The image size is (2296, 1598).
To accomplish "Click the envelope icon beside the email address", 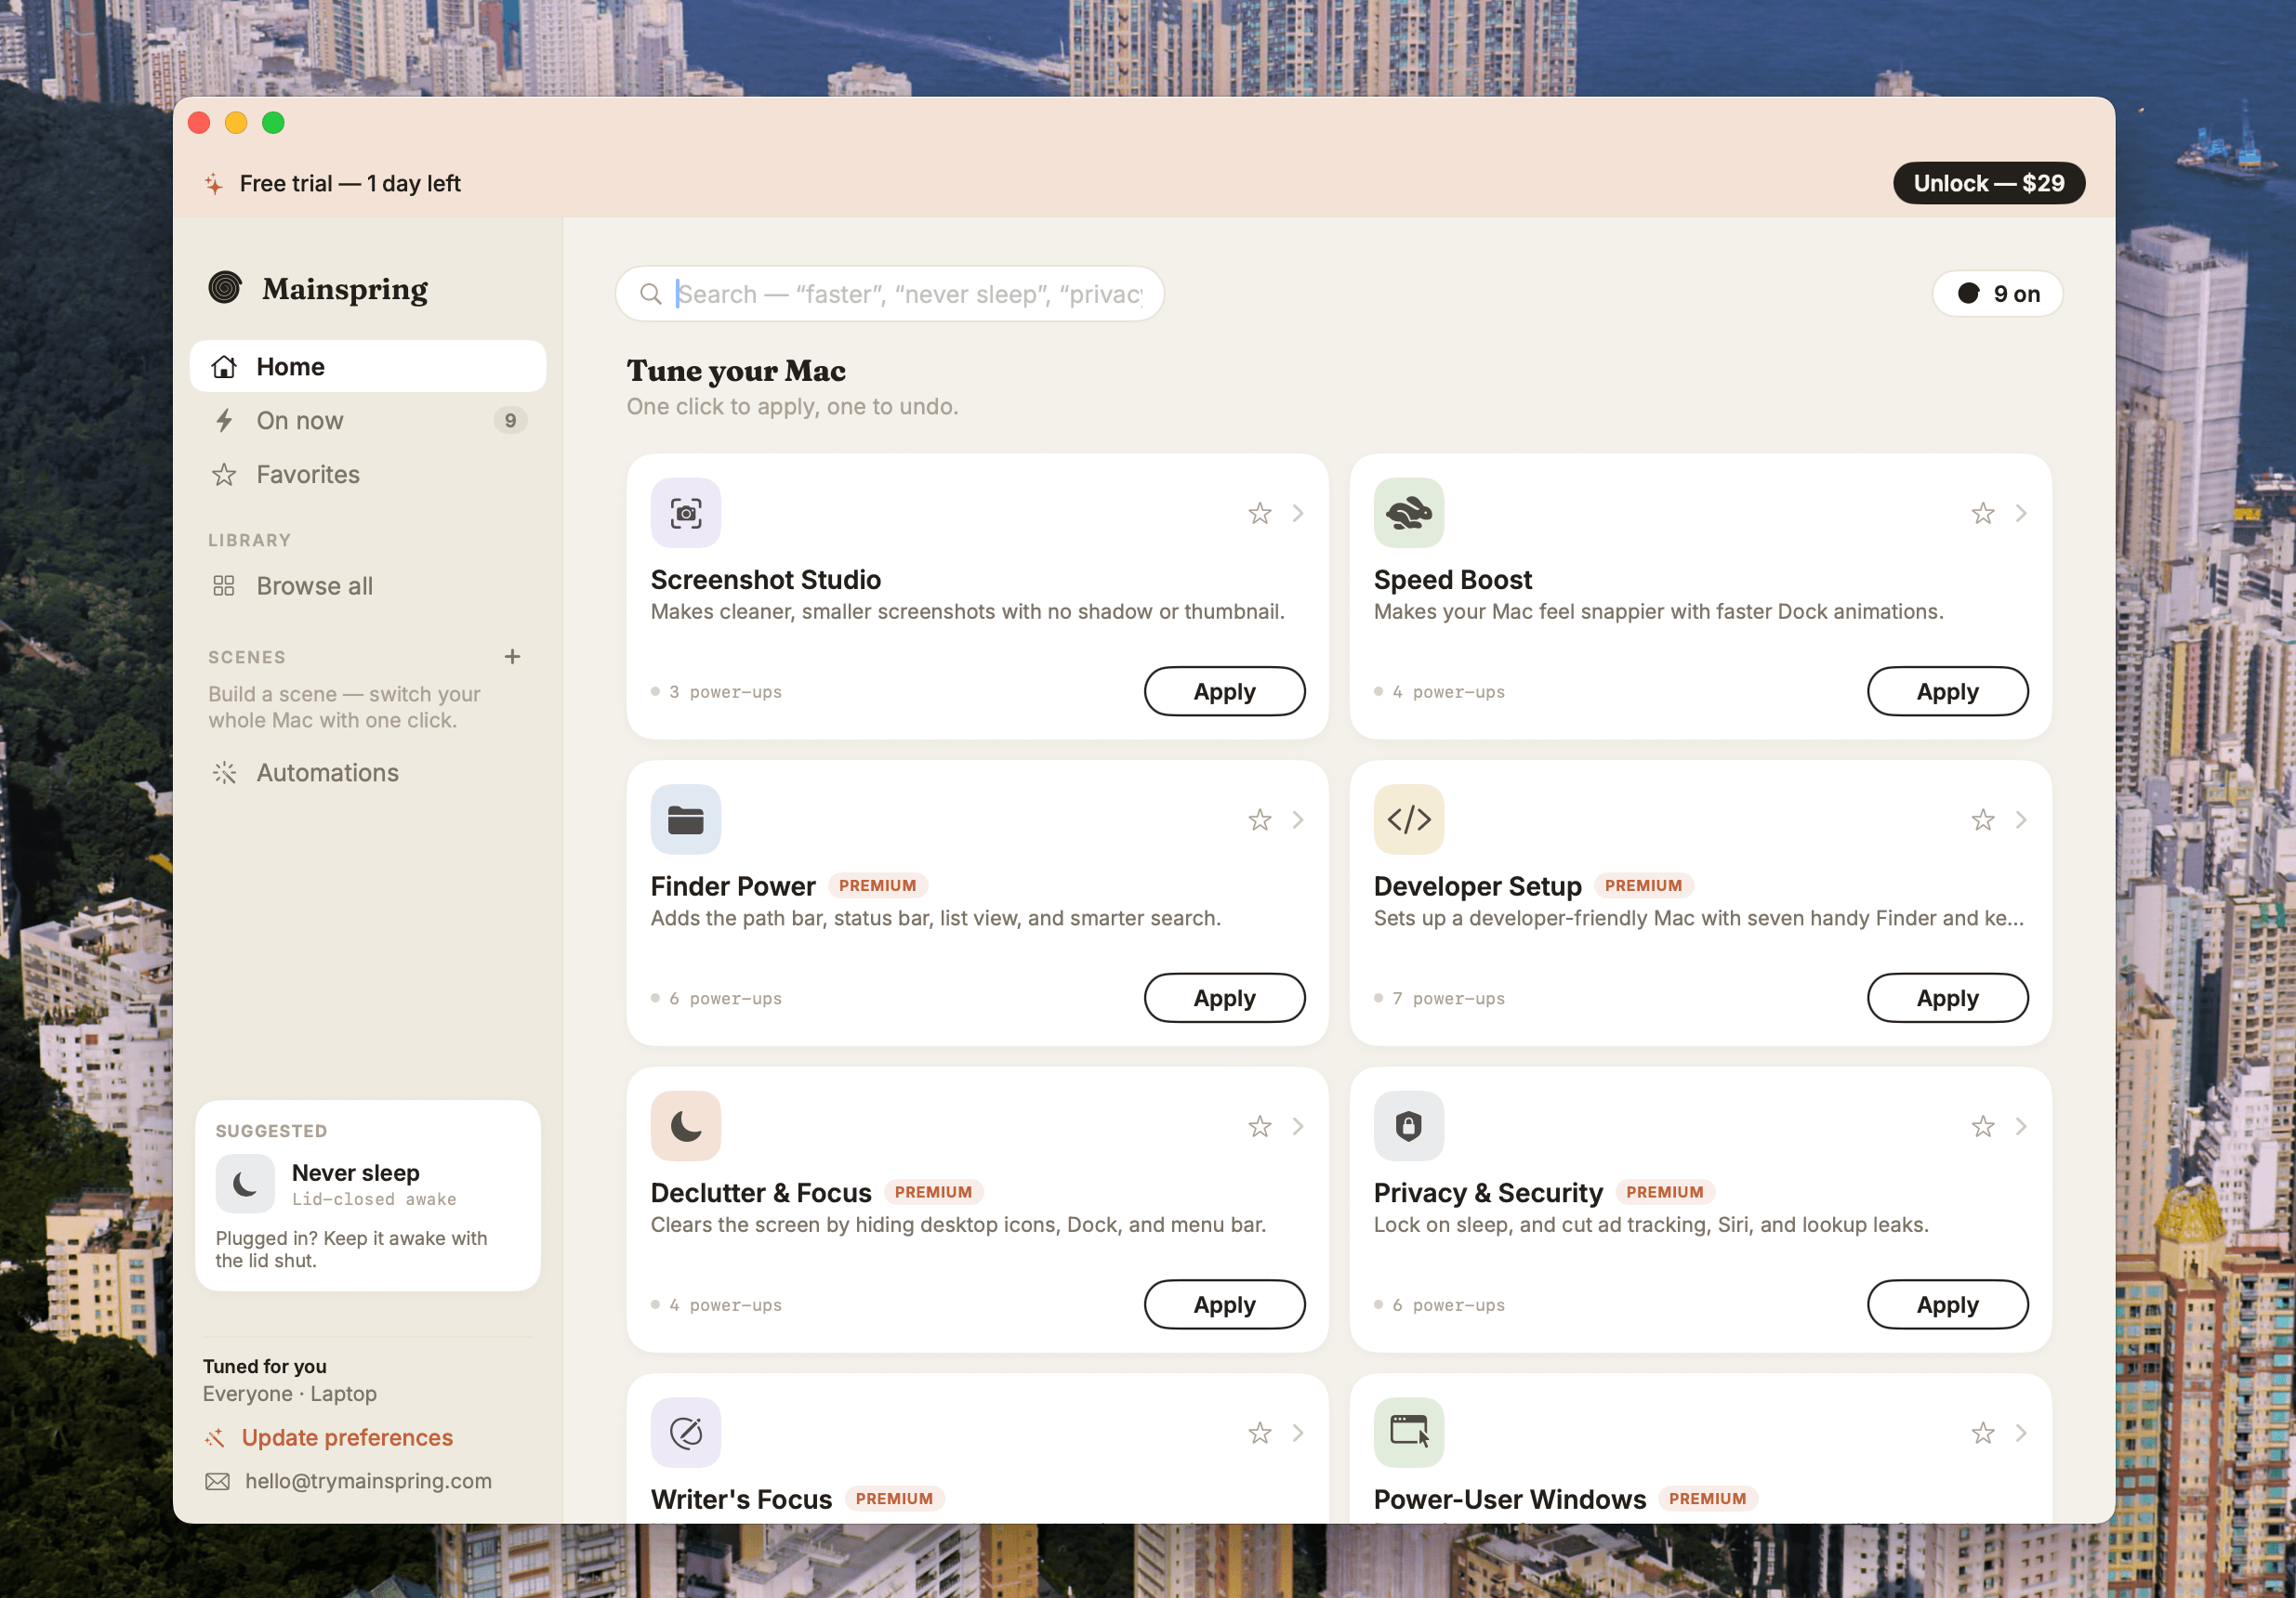I will tap(217, 1481).
